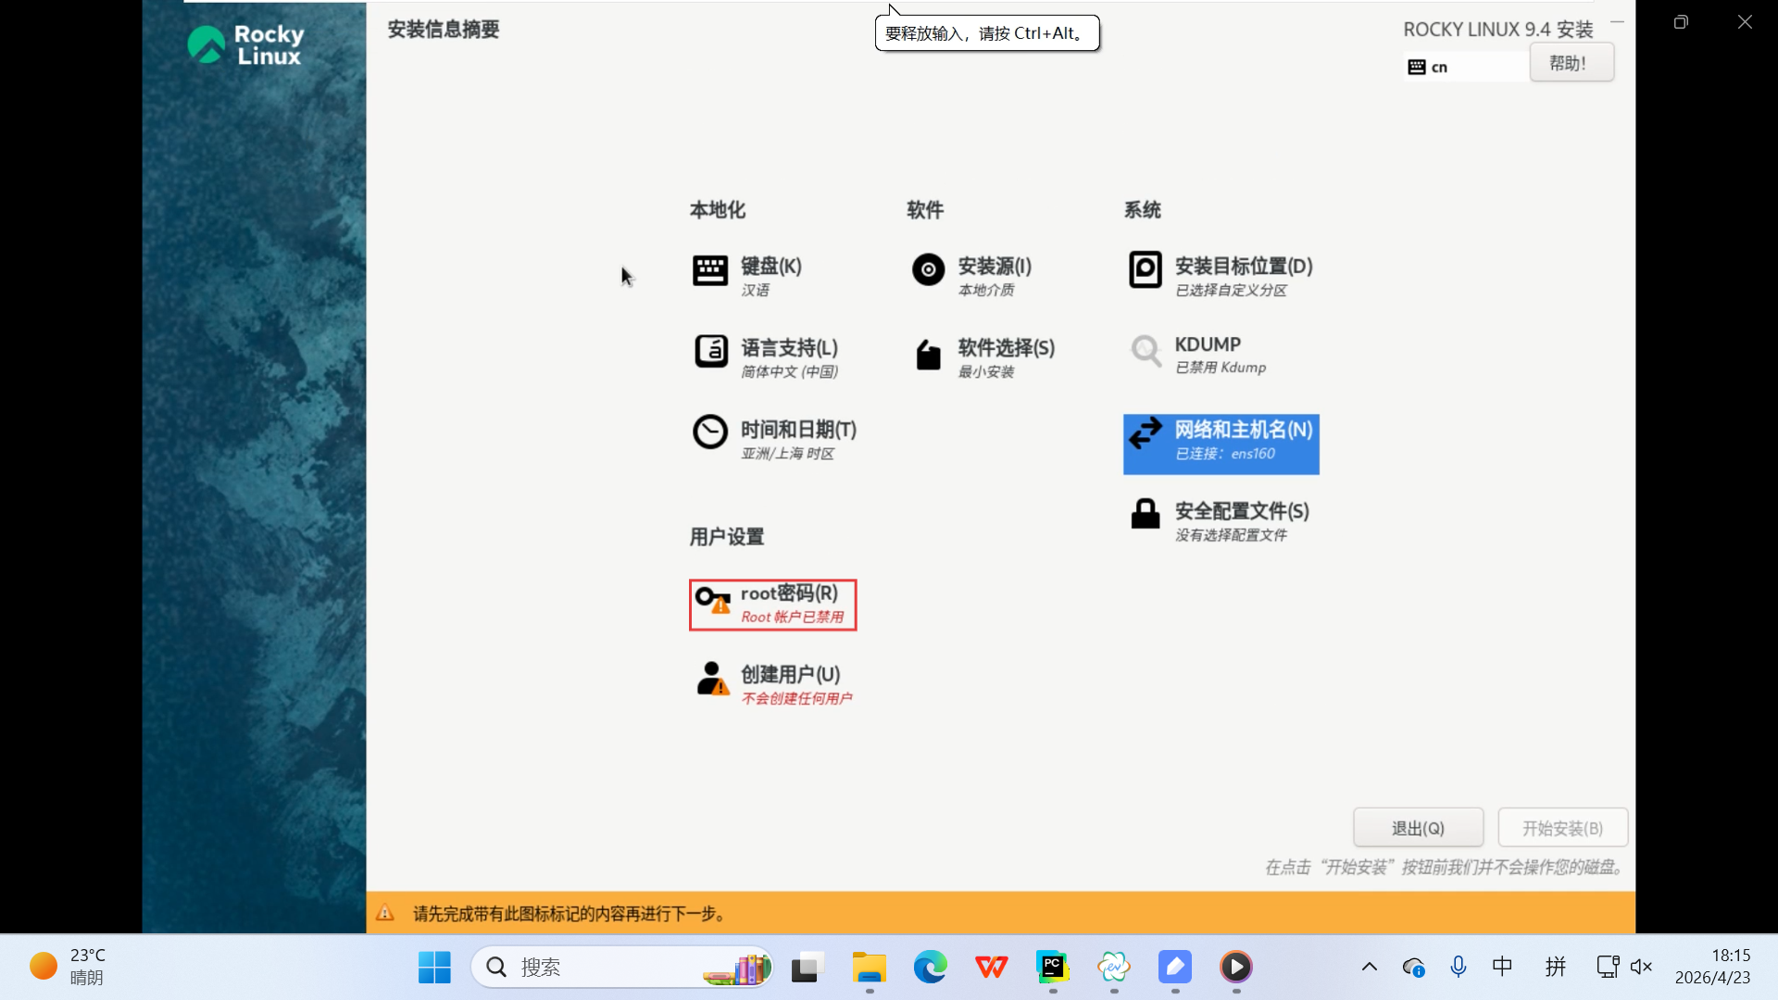Open Language Support (语言支持) icon
This screenshot has height=1000, width=1778.
point(711,352)
